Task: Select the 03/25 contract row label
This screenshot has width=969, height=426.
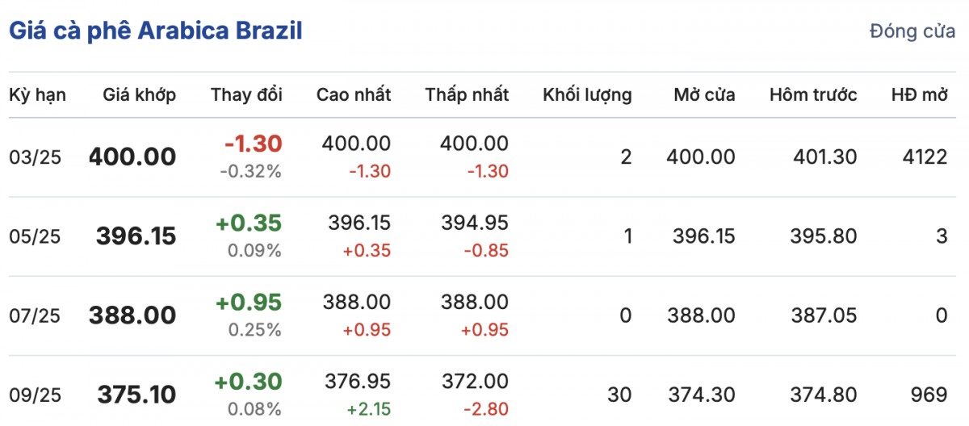Action: point(34,157)
